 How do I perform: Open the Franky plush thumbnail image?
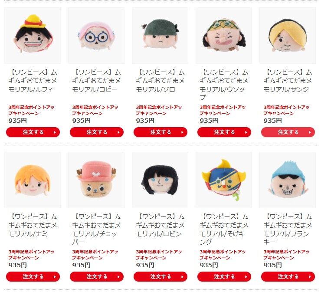coord(288,180)
